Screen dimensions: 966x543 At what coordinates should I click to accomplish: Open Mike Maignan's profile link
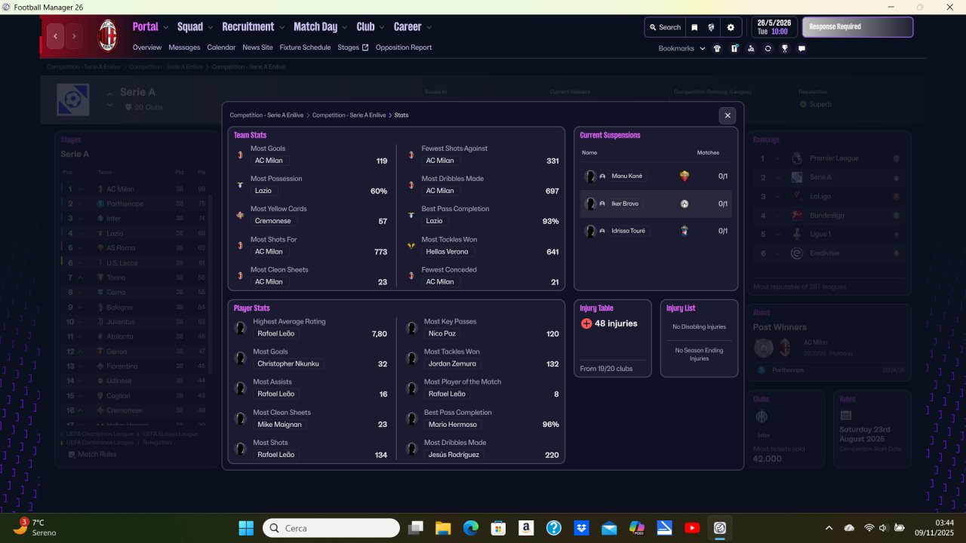279,425
